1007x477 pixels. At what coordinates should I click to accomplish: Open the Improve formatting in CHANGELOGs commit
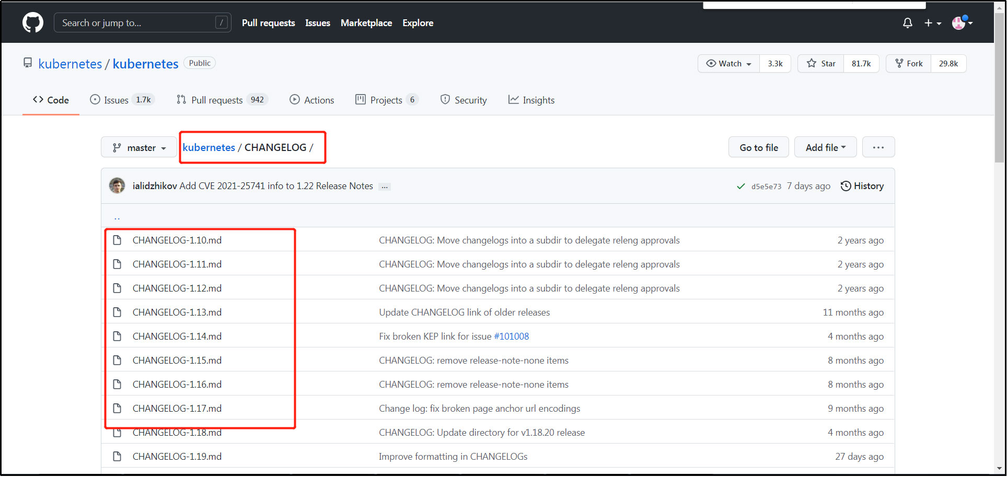(x=453, y=457)
